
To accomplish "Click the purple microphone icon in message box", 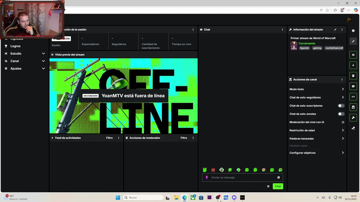I will (x=207, y=177).
